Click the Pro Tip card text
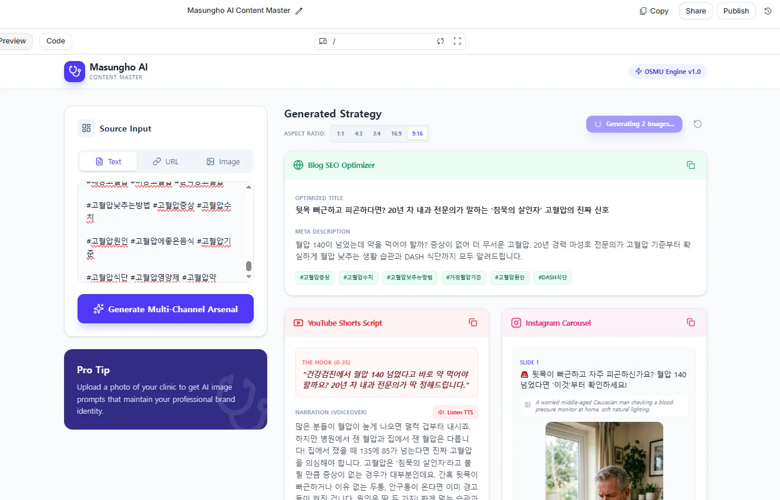Screen dimensions: 780x500 click(x=156, y=399)
